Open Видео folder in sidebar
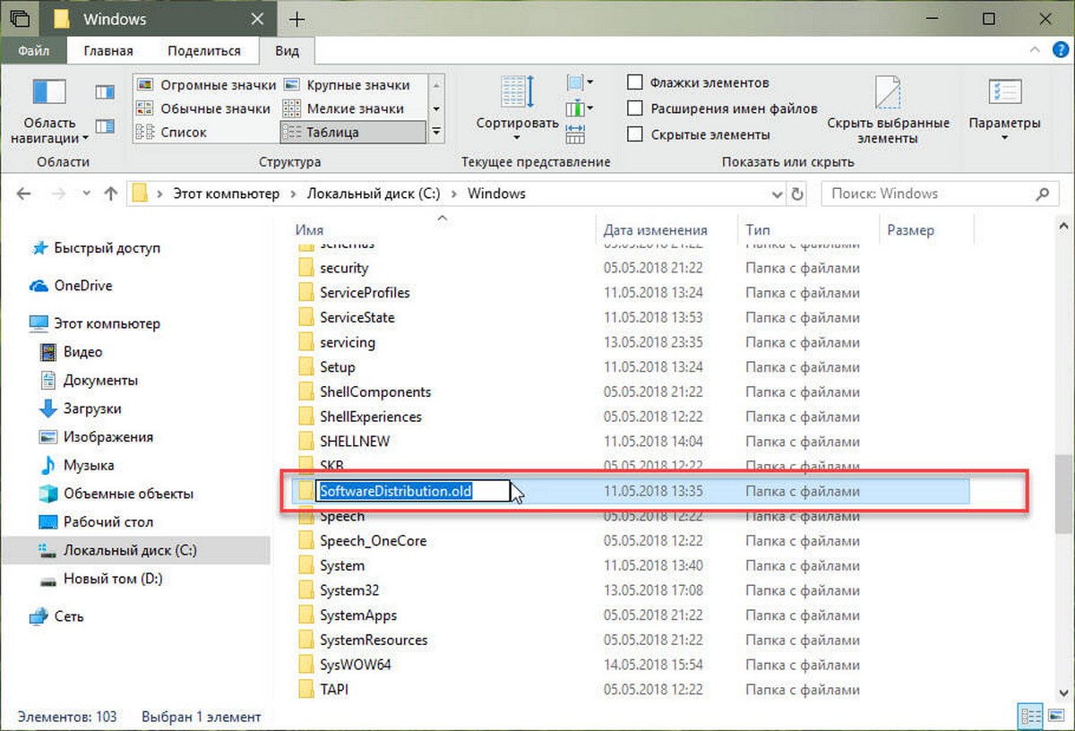The image size is (1075, 731). 82,352
